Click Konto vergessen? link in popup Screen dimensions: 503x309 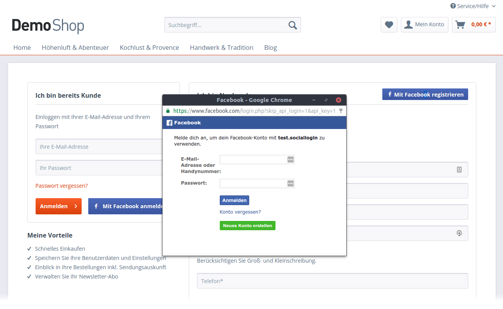(240, 212)
